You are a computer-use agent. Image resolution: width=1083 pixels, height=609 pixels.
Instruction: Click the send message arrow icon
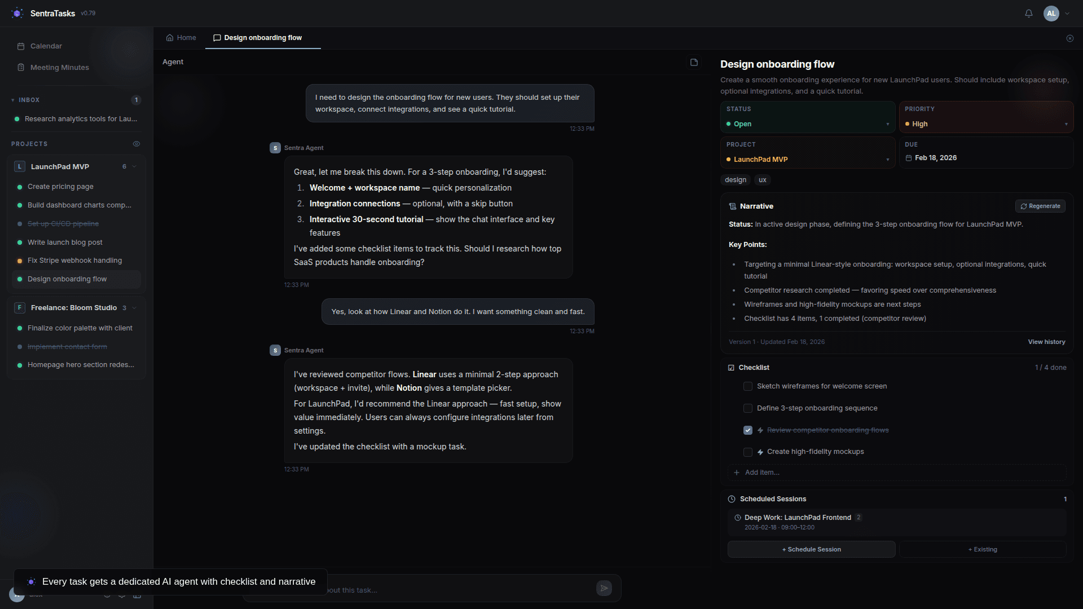pos(604,588)
